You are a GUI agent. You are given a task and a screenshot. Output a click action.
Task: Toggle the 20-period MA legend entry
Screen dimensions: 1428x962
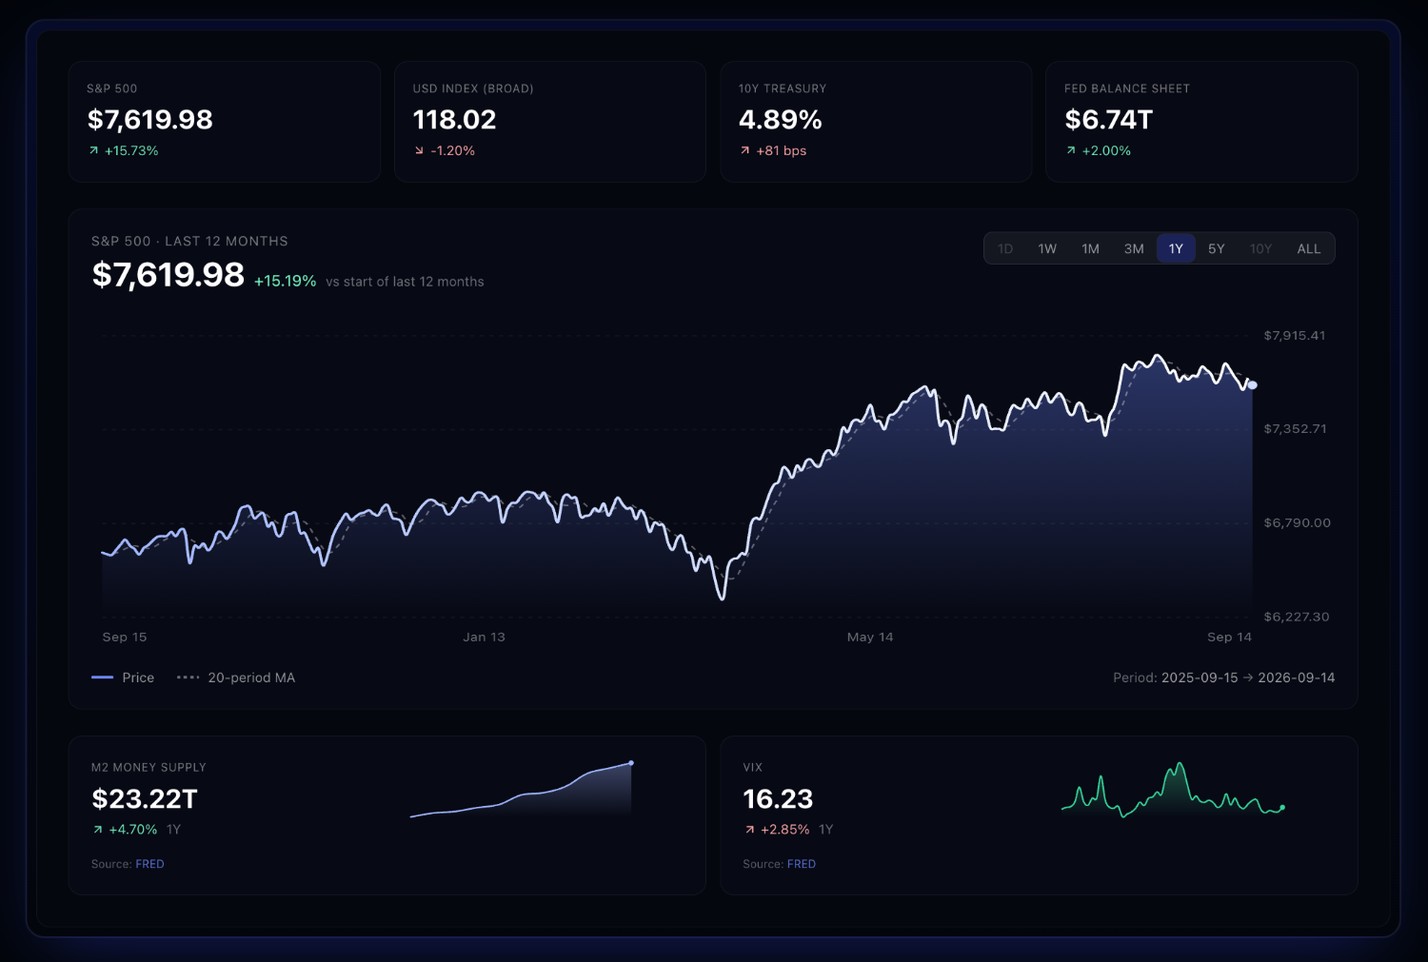pyautogui.click(x=236, y=677)
